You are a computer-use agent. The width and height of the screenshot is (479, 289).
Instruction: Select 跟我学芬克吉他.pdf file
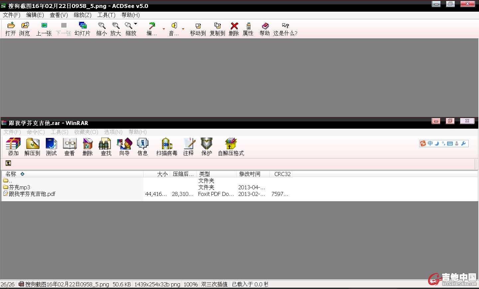click(29, 194)
